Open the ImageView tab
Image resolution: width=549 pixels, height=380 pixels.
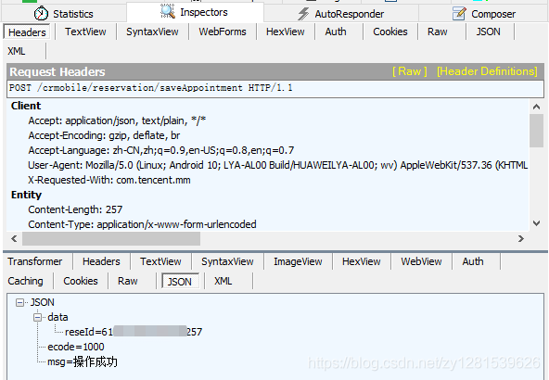click(298, 261)
